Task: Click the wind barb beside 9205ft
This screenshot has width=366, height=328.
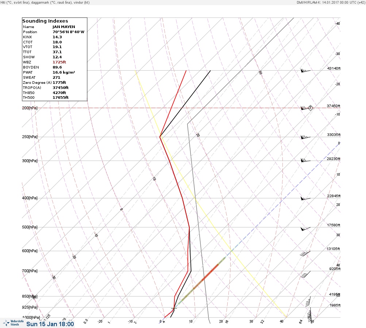Action: point(306,274)
